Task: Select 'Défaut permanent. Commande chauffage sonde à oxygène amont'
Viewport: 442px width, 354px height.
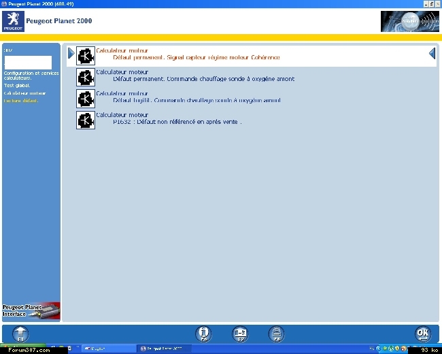Action: coord(204,79)
